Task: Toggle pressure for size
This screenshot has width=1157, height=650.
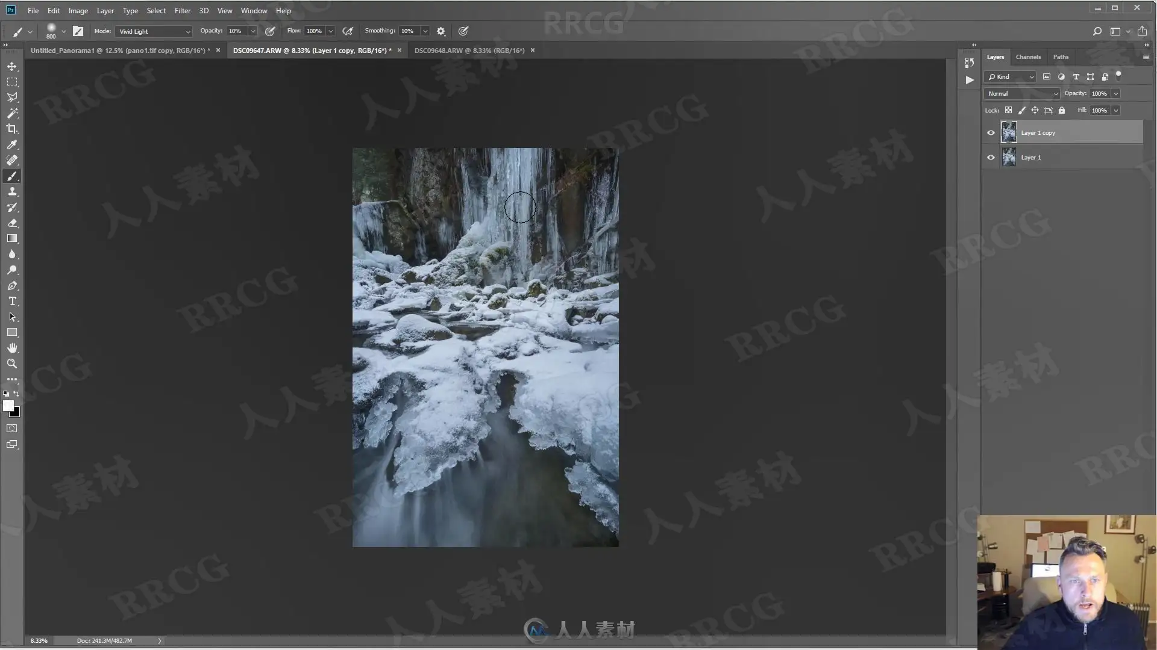Action: coord(463,31)
